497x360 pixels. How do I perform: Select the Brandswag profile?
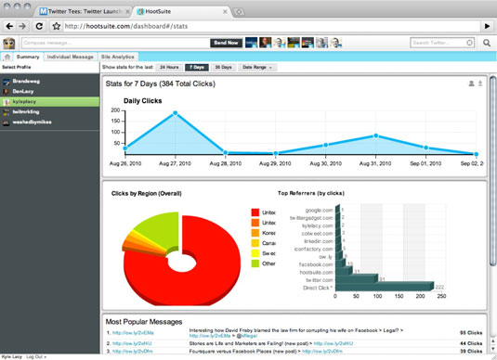coord(49,82)
